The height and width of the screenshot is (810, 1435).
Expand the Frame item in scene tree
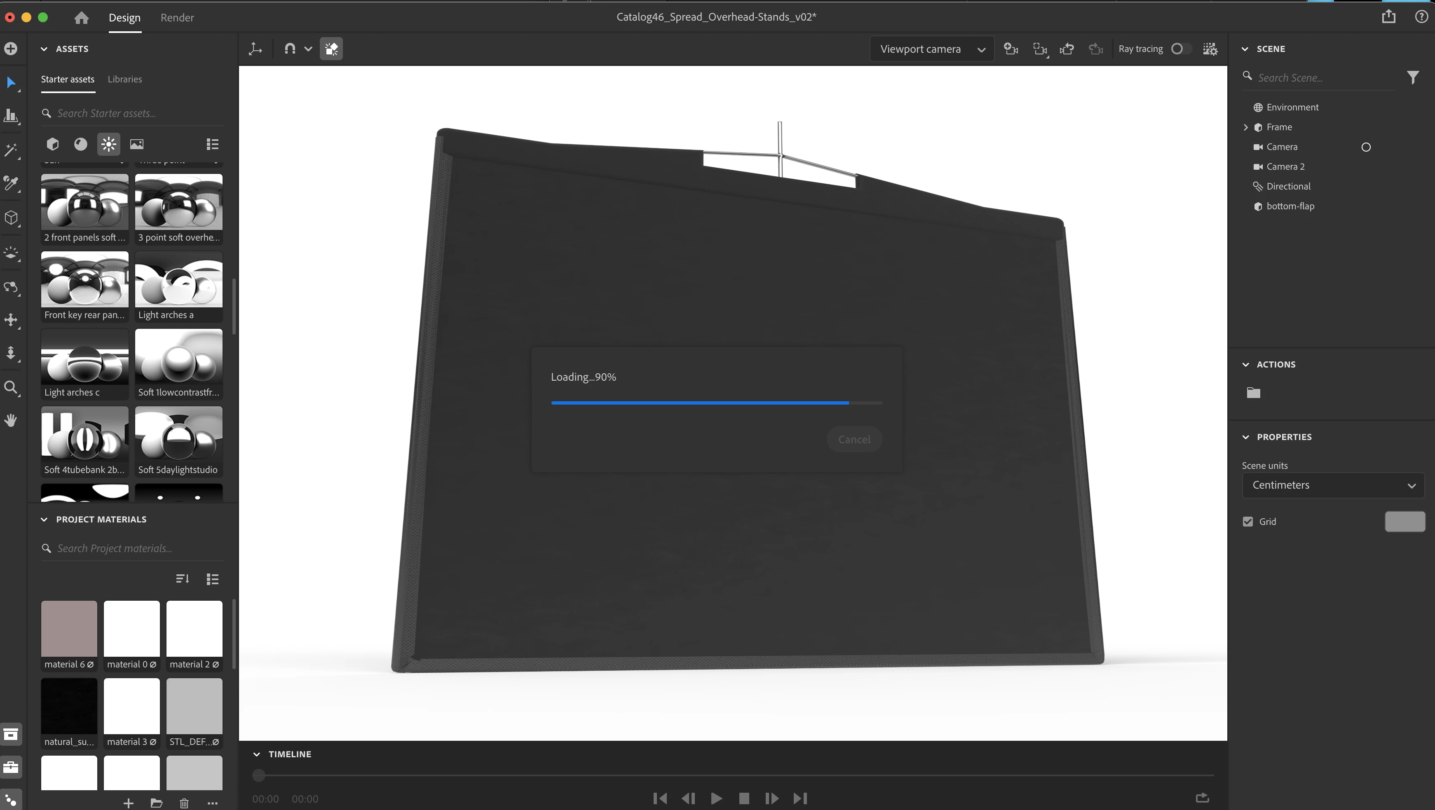pyautogui.click(x=1245, y=127)
